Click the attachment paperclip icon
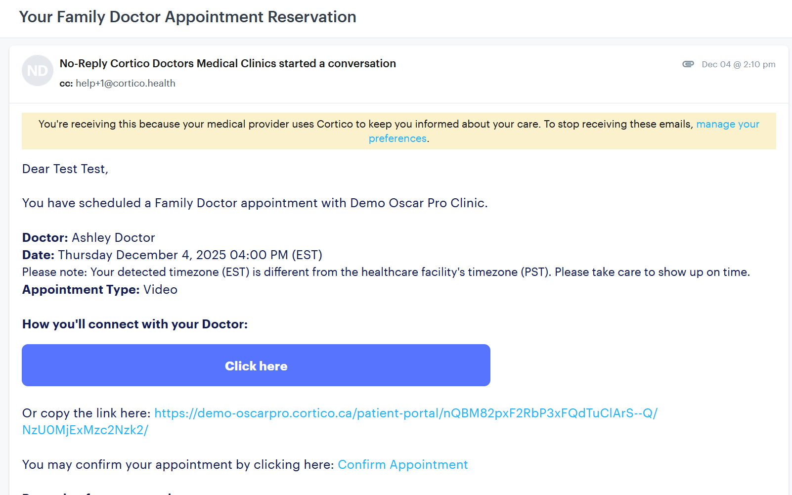This screenshot has width=792, height=495. (688, 64)
